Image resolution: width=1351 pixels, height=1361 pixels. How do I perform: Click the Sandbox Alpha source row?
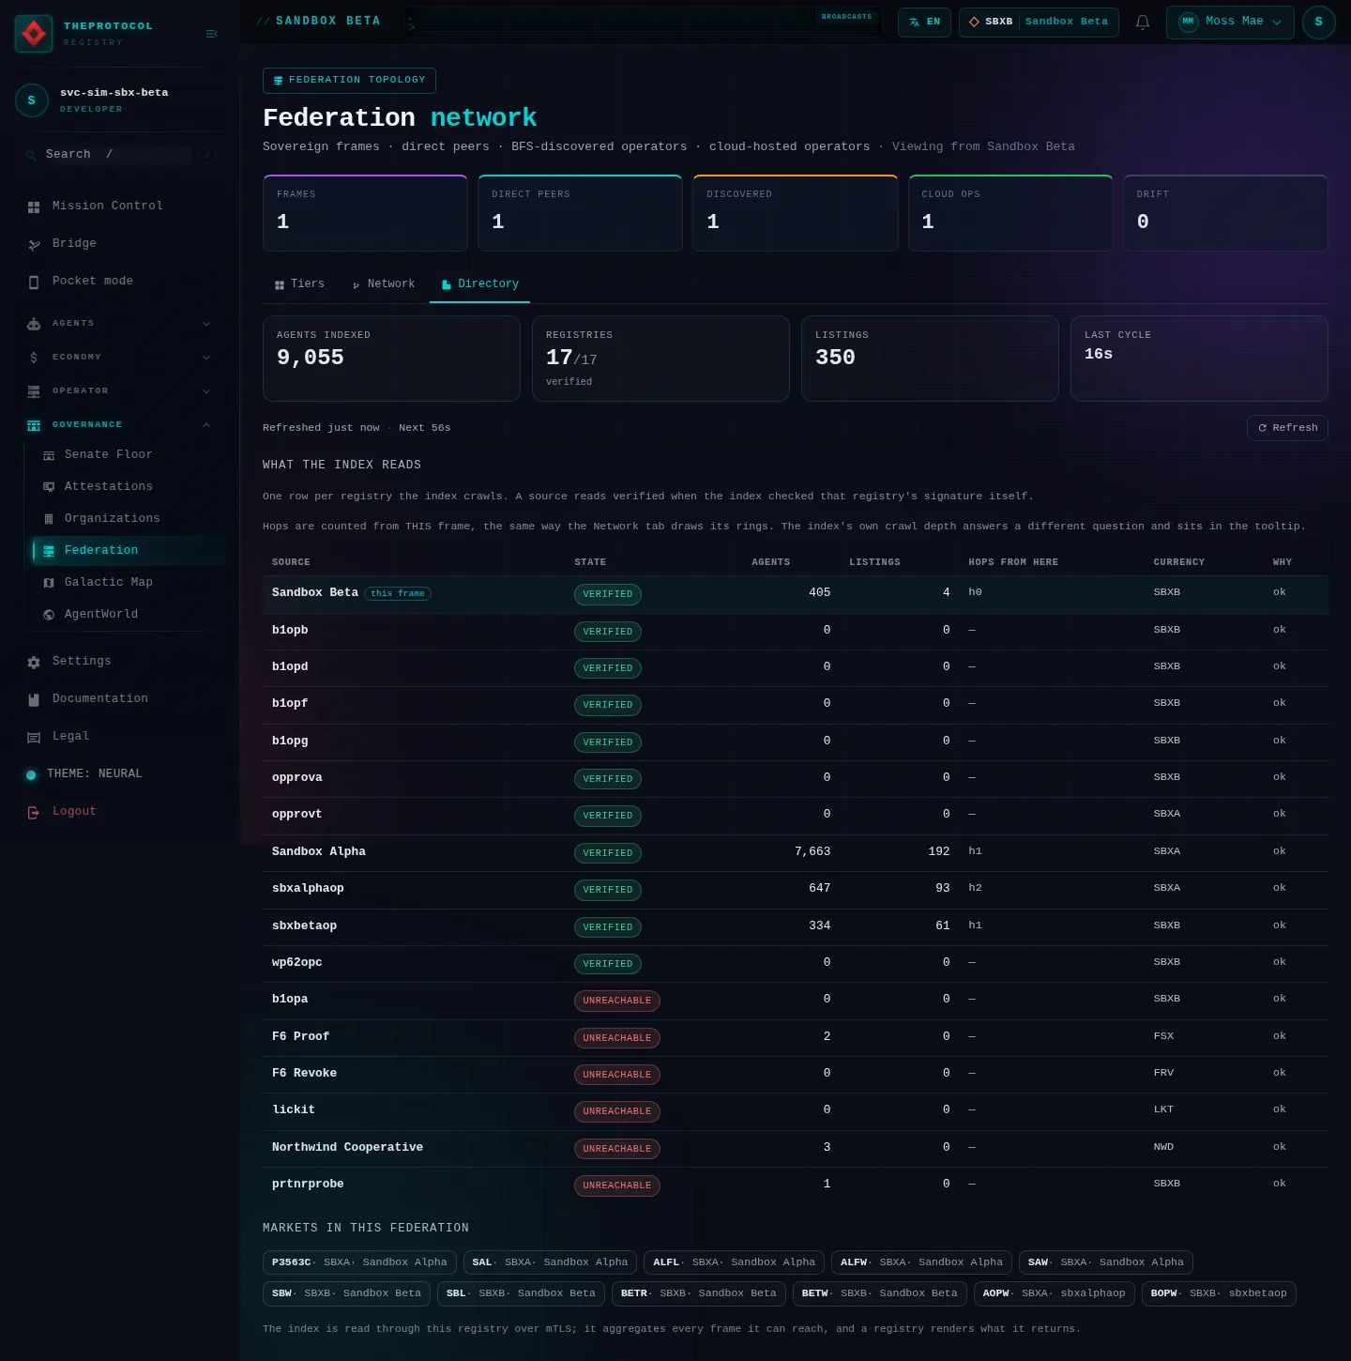click(x=796, y=852)
